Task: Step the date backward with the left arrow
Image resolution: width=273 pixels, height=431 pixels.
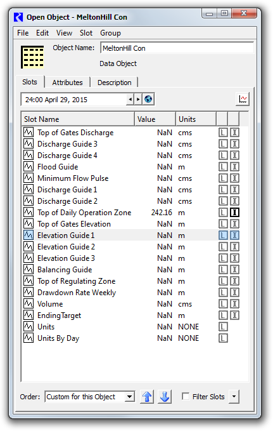Action: [130, 99]
